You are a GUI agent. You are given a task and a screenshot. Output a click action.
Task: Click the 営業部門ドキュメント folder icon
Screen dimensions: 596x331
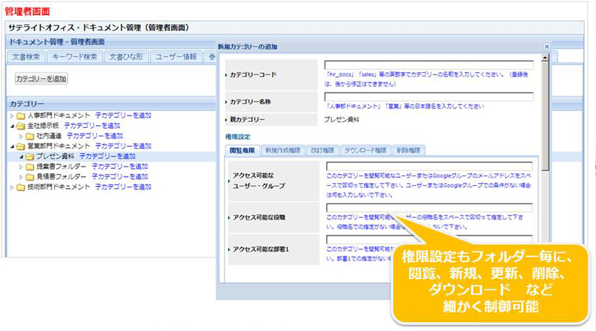coord(20,147)
